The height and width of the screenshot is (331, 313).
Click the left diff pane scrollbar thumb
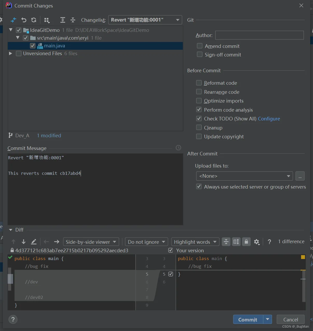pyautogui.click(x=10, y=279)
